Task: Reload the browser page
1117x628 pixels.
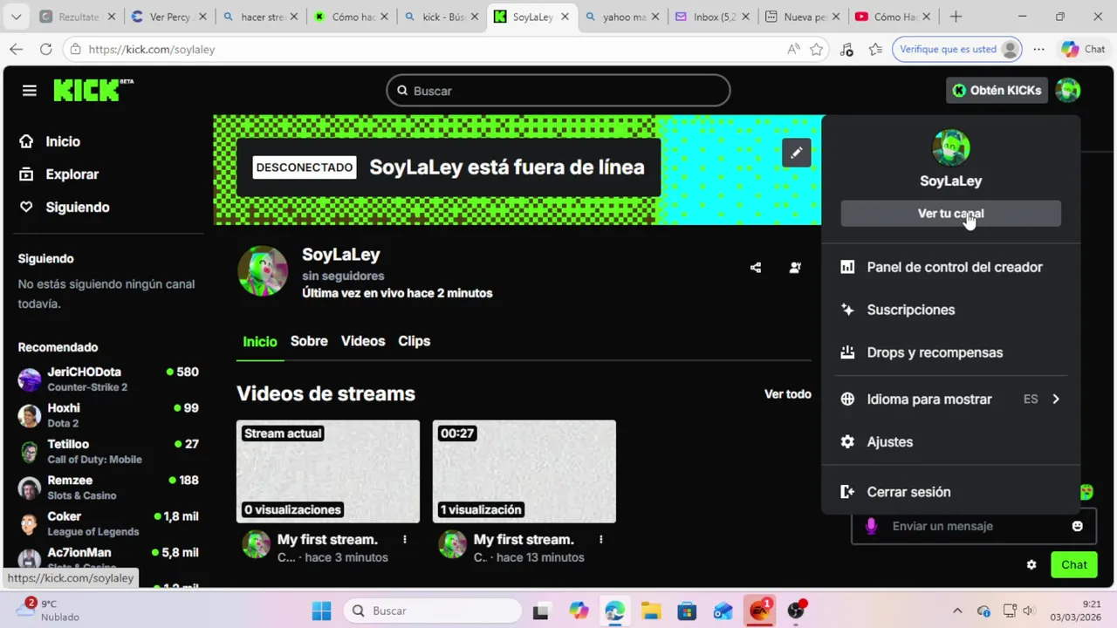Action: [46, 50]
